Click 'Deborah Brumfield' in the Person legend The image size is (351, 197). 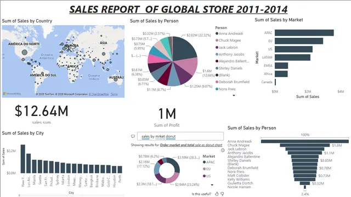click(234, 82)
